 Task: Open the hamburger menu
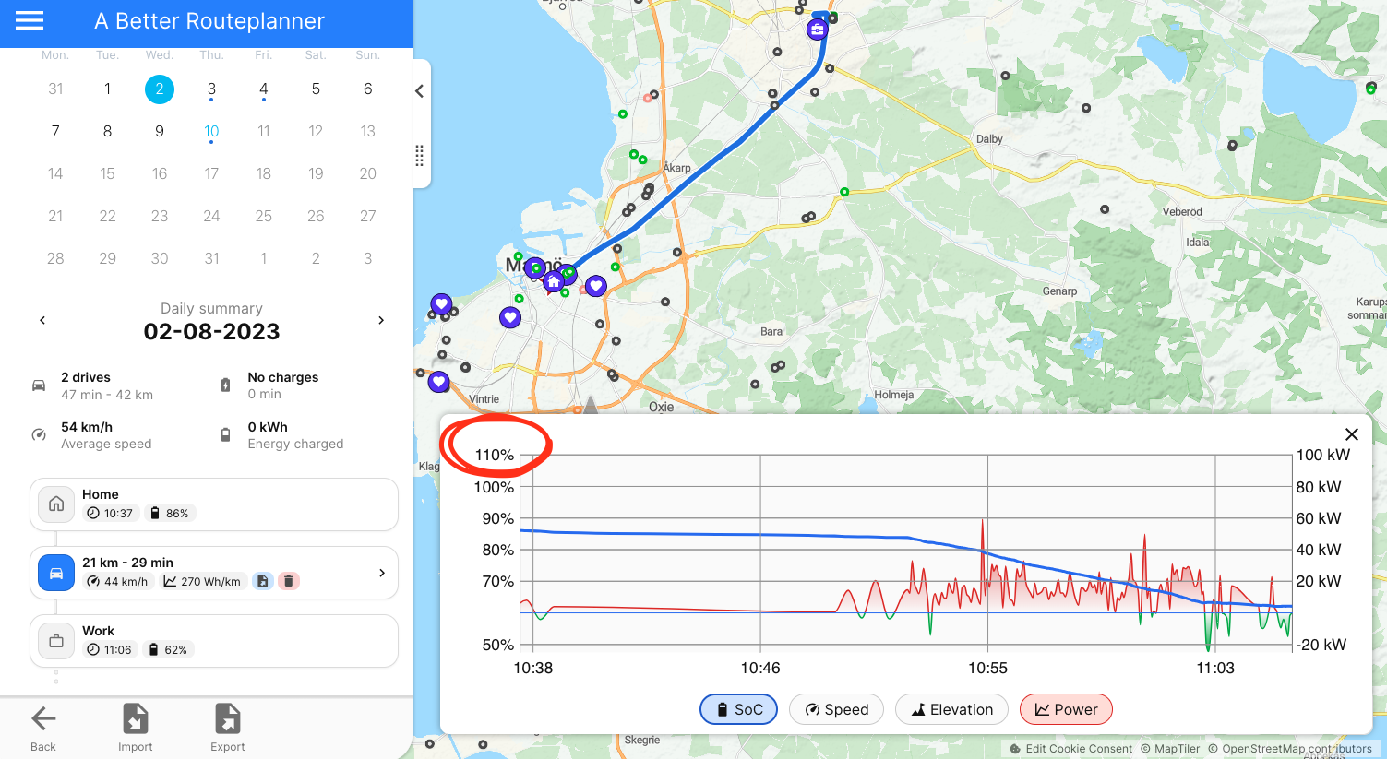tap(30, 20)
